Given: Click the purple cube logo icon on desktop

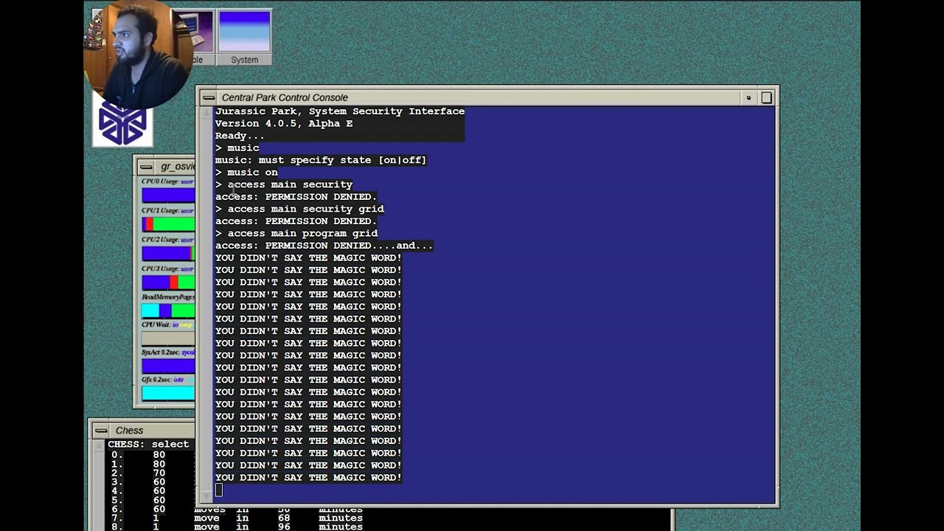Looking at the screenshot, I should click(x=123, y=122).
